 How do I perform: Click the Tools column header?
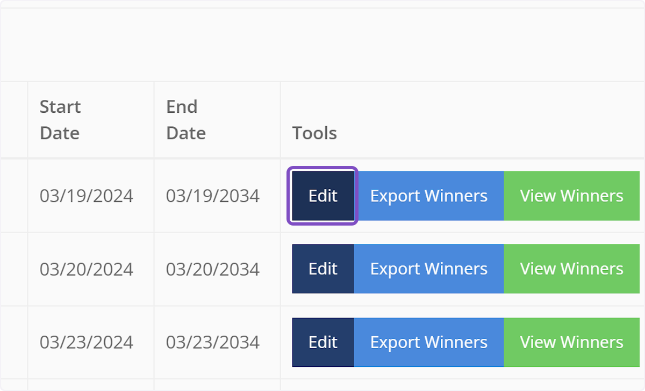(314, 133)
